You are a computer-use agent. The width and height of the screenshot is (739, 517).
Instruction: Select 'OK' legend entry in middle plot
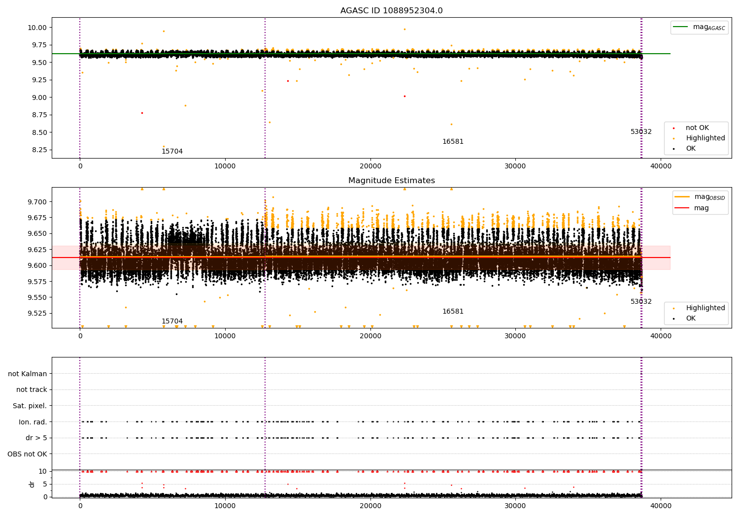click(690, 319)
